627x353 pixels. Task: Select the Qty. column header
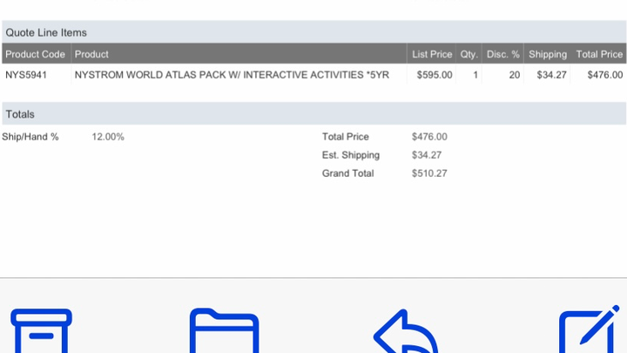coord(469,54)
